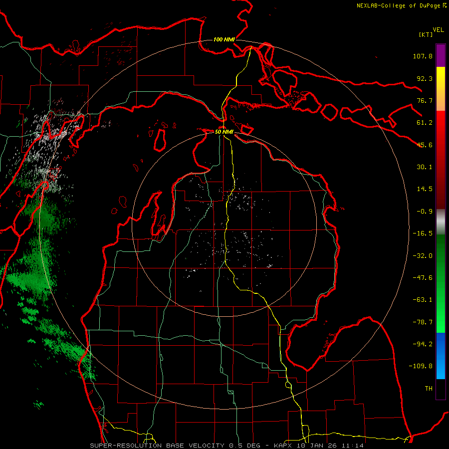The image size is (449, 449).
Task: Click the -94.2 legend value
Action: pyautogui.click(x=423, y=344)
